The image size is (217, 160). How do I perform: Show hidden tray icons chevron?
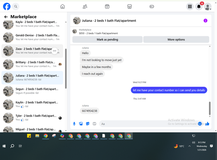(x=190, y=146)
